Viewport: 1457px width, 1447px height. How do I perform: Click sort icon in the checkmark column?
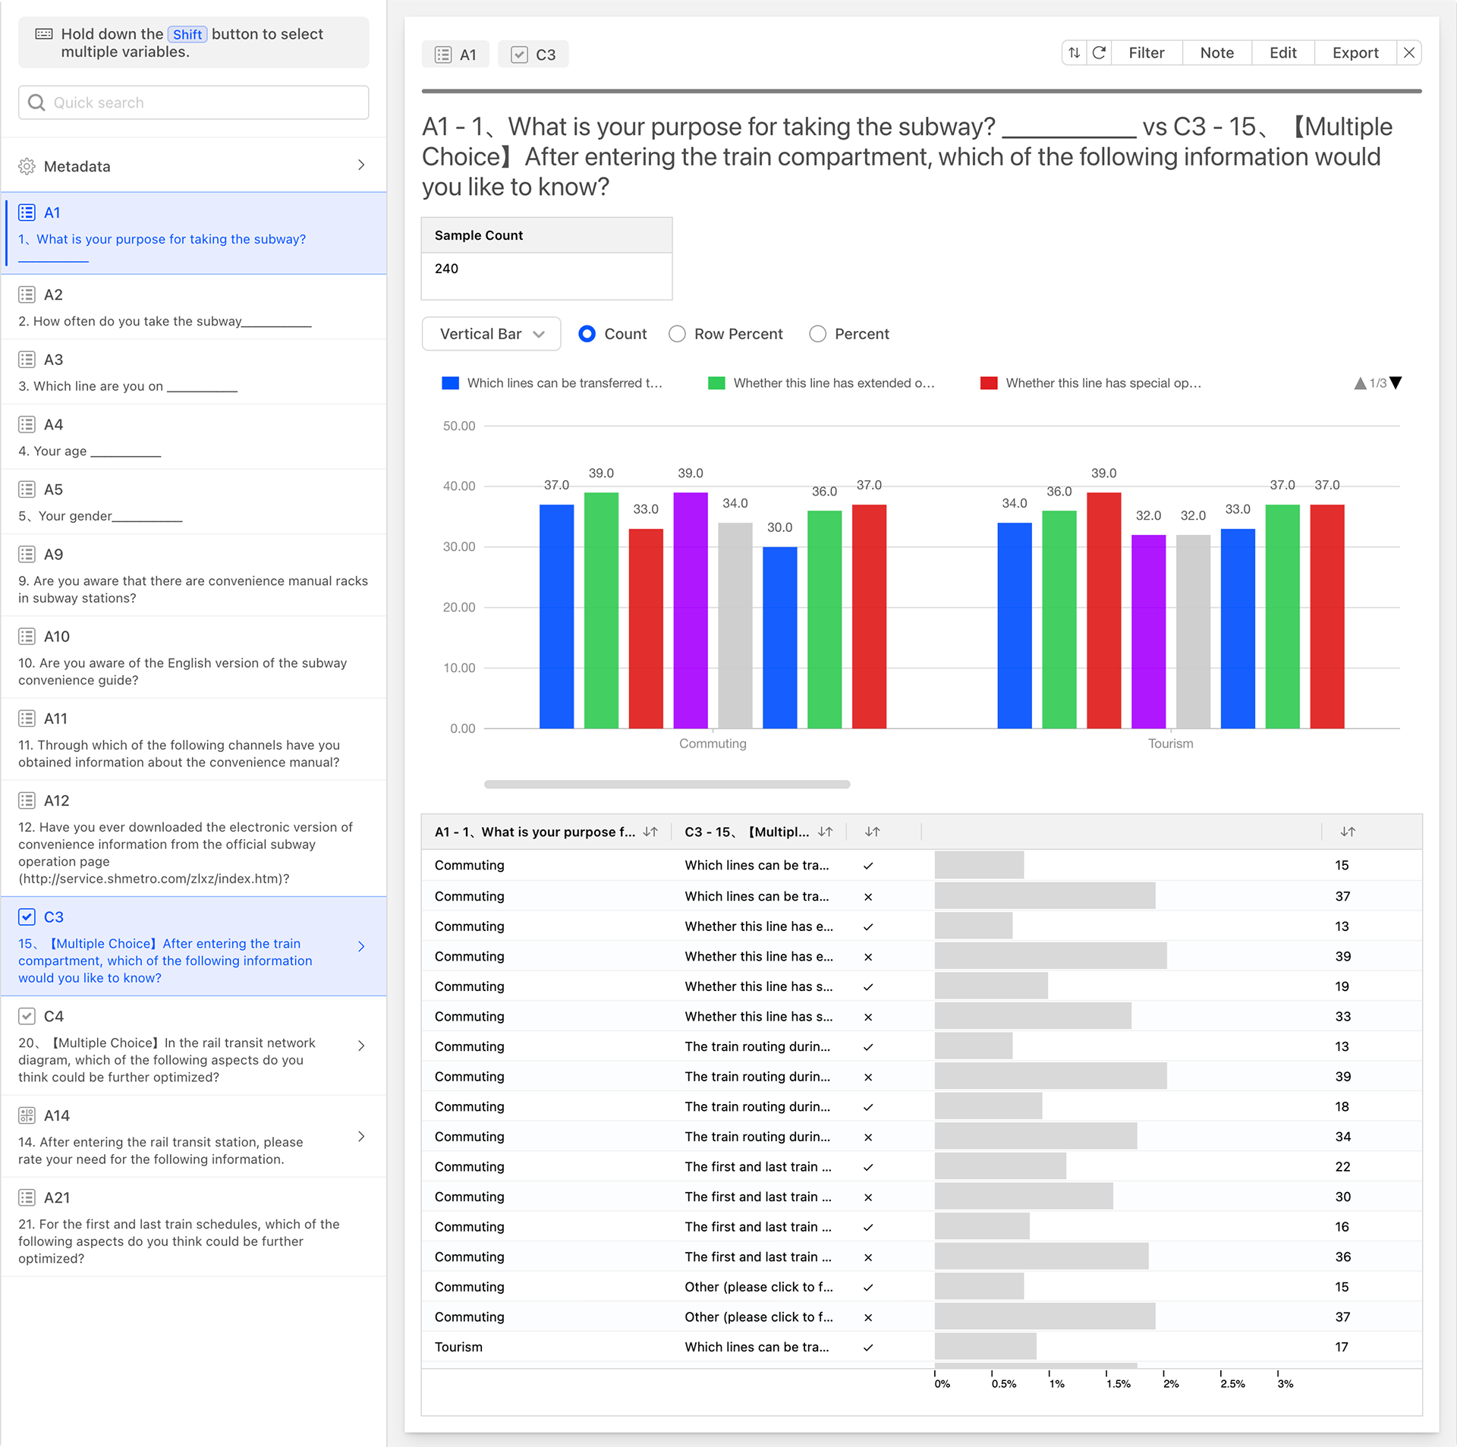click(873, 832)
